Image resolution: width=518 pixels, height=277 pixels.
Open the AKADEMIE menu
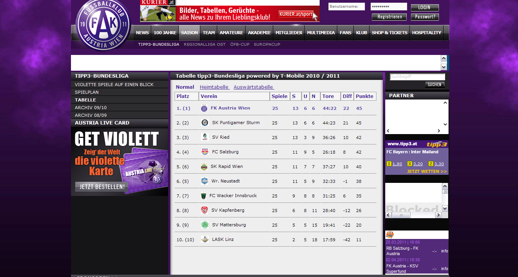(259, 33)
